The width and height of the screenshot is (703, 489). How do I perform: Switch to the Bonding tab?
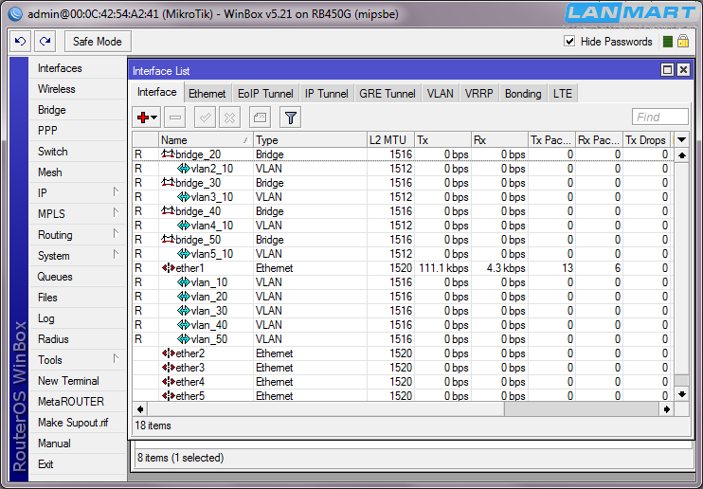523,94
